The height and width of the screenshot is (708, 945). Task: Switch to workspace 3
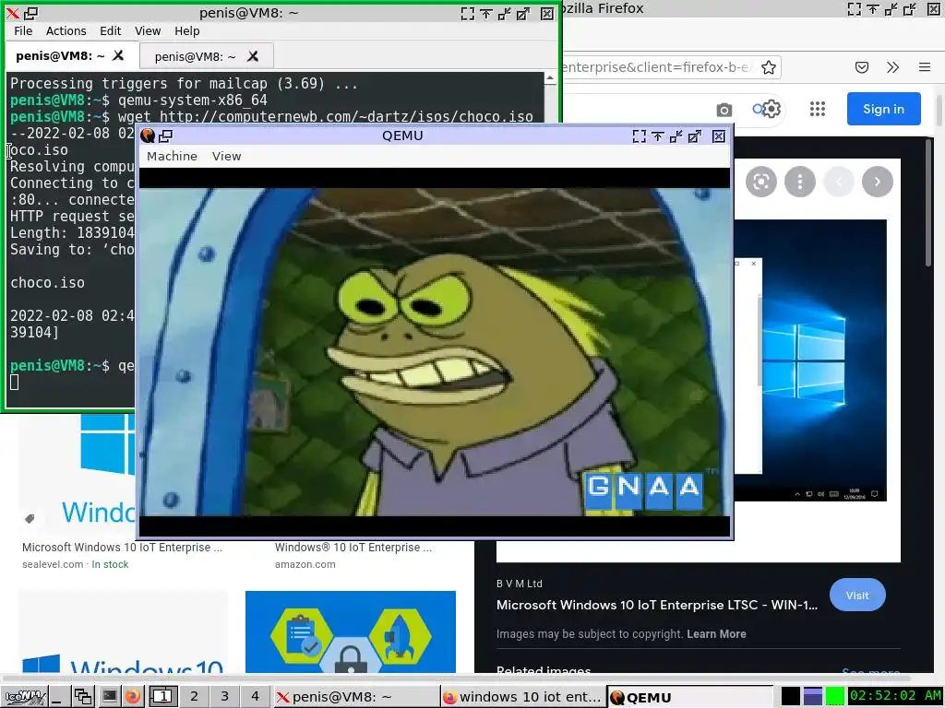click(x=224, y=697)
